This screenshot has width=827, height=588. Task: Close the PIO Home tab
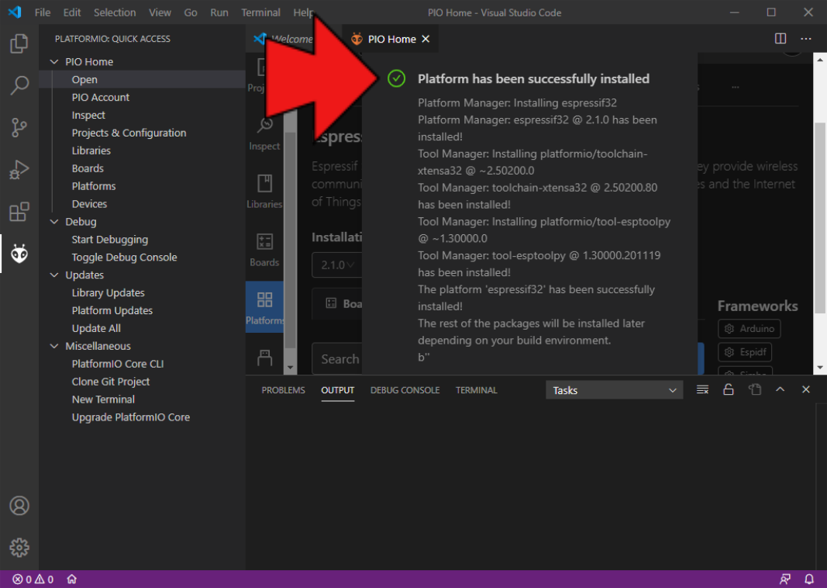click(425, 39)
